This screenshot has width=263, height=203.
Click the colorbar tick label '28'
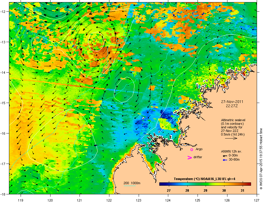tap(187, 190)
